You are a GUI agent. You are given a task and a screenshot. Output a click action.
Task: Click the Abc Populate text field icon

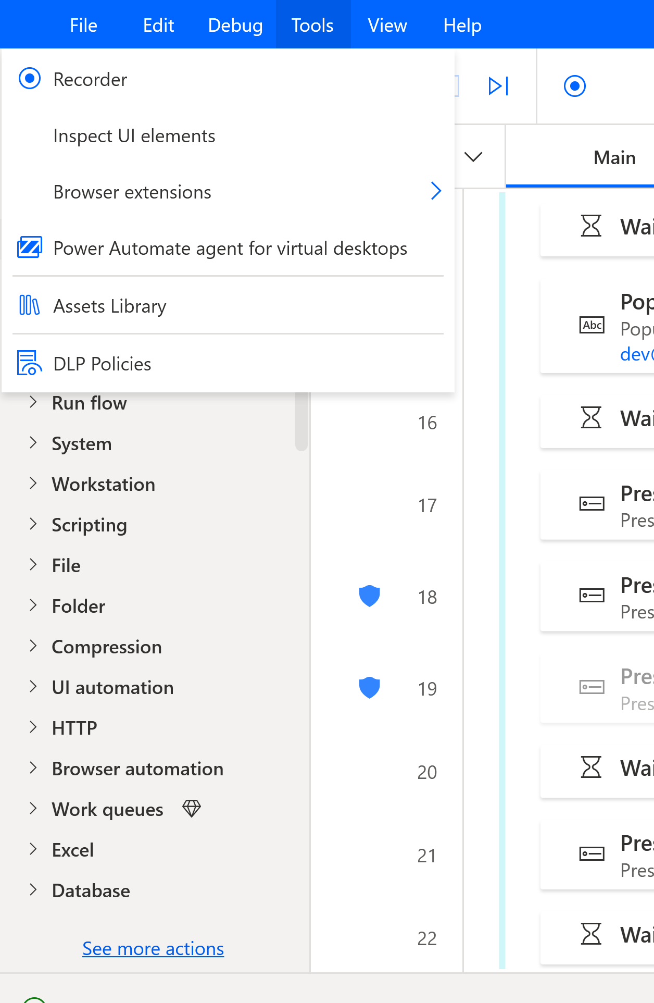coord(592,325)
